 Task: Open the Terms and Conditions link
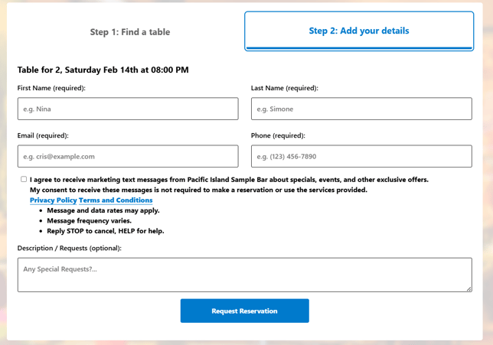pyautogui.click(x=116, y=200)
